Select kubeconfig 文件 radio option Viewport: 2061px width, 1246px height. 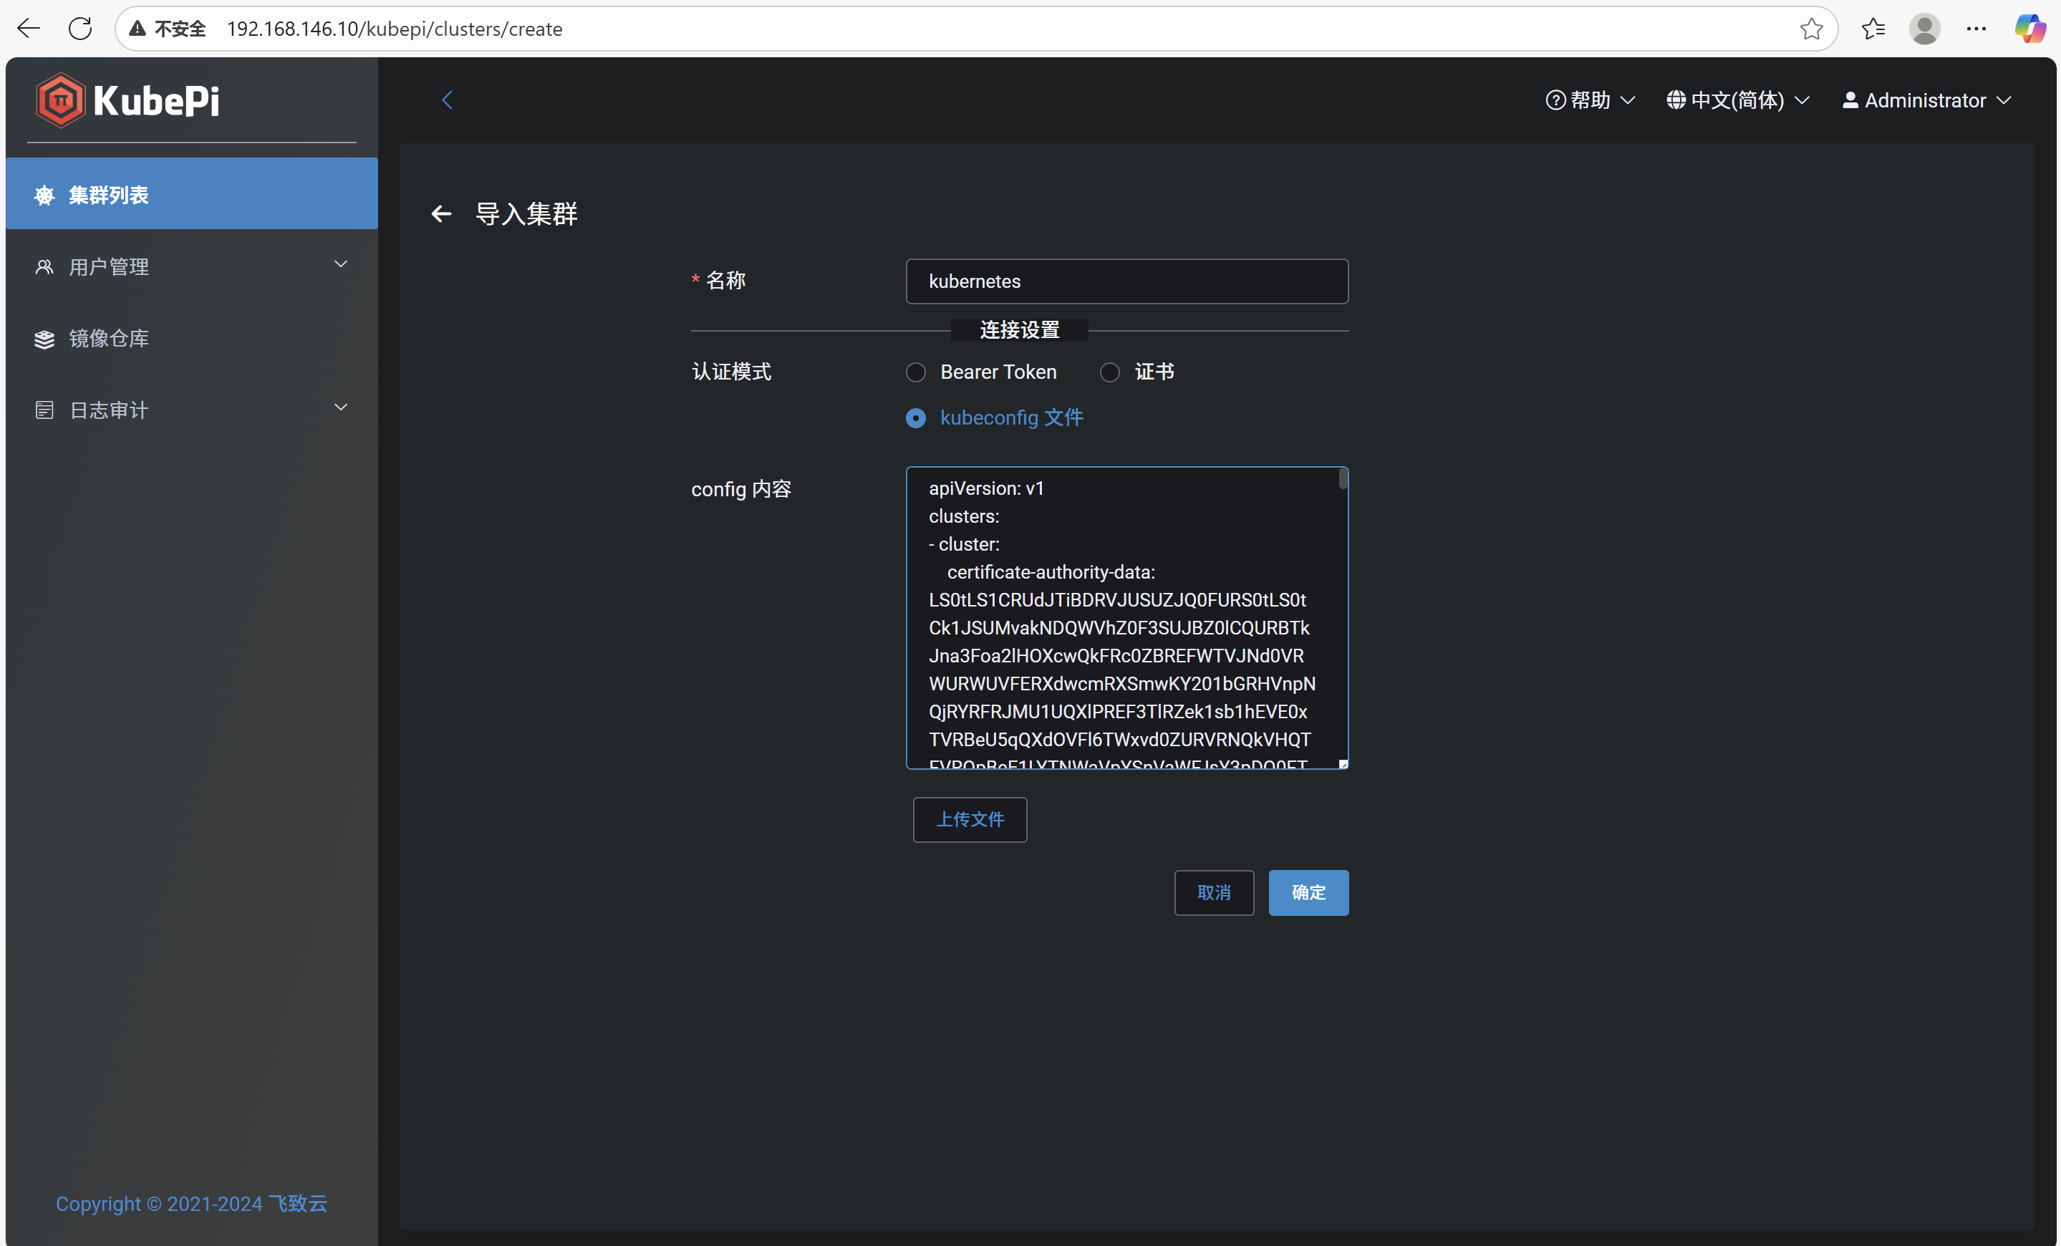(916, 418)
